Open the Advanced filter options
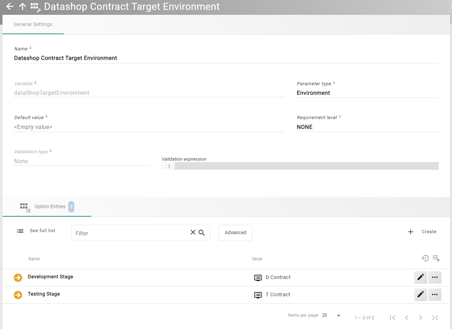The width and height of the screenshot is (452, 329). pos(235,232)
